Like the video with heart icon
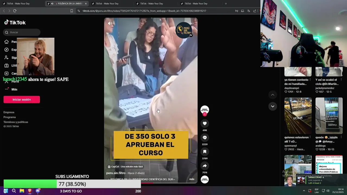The image size is (347, 195). click(205, 123)
